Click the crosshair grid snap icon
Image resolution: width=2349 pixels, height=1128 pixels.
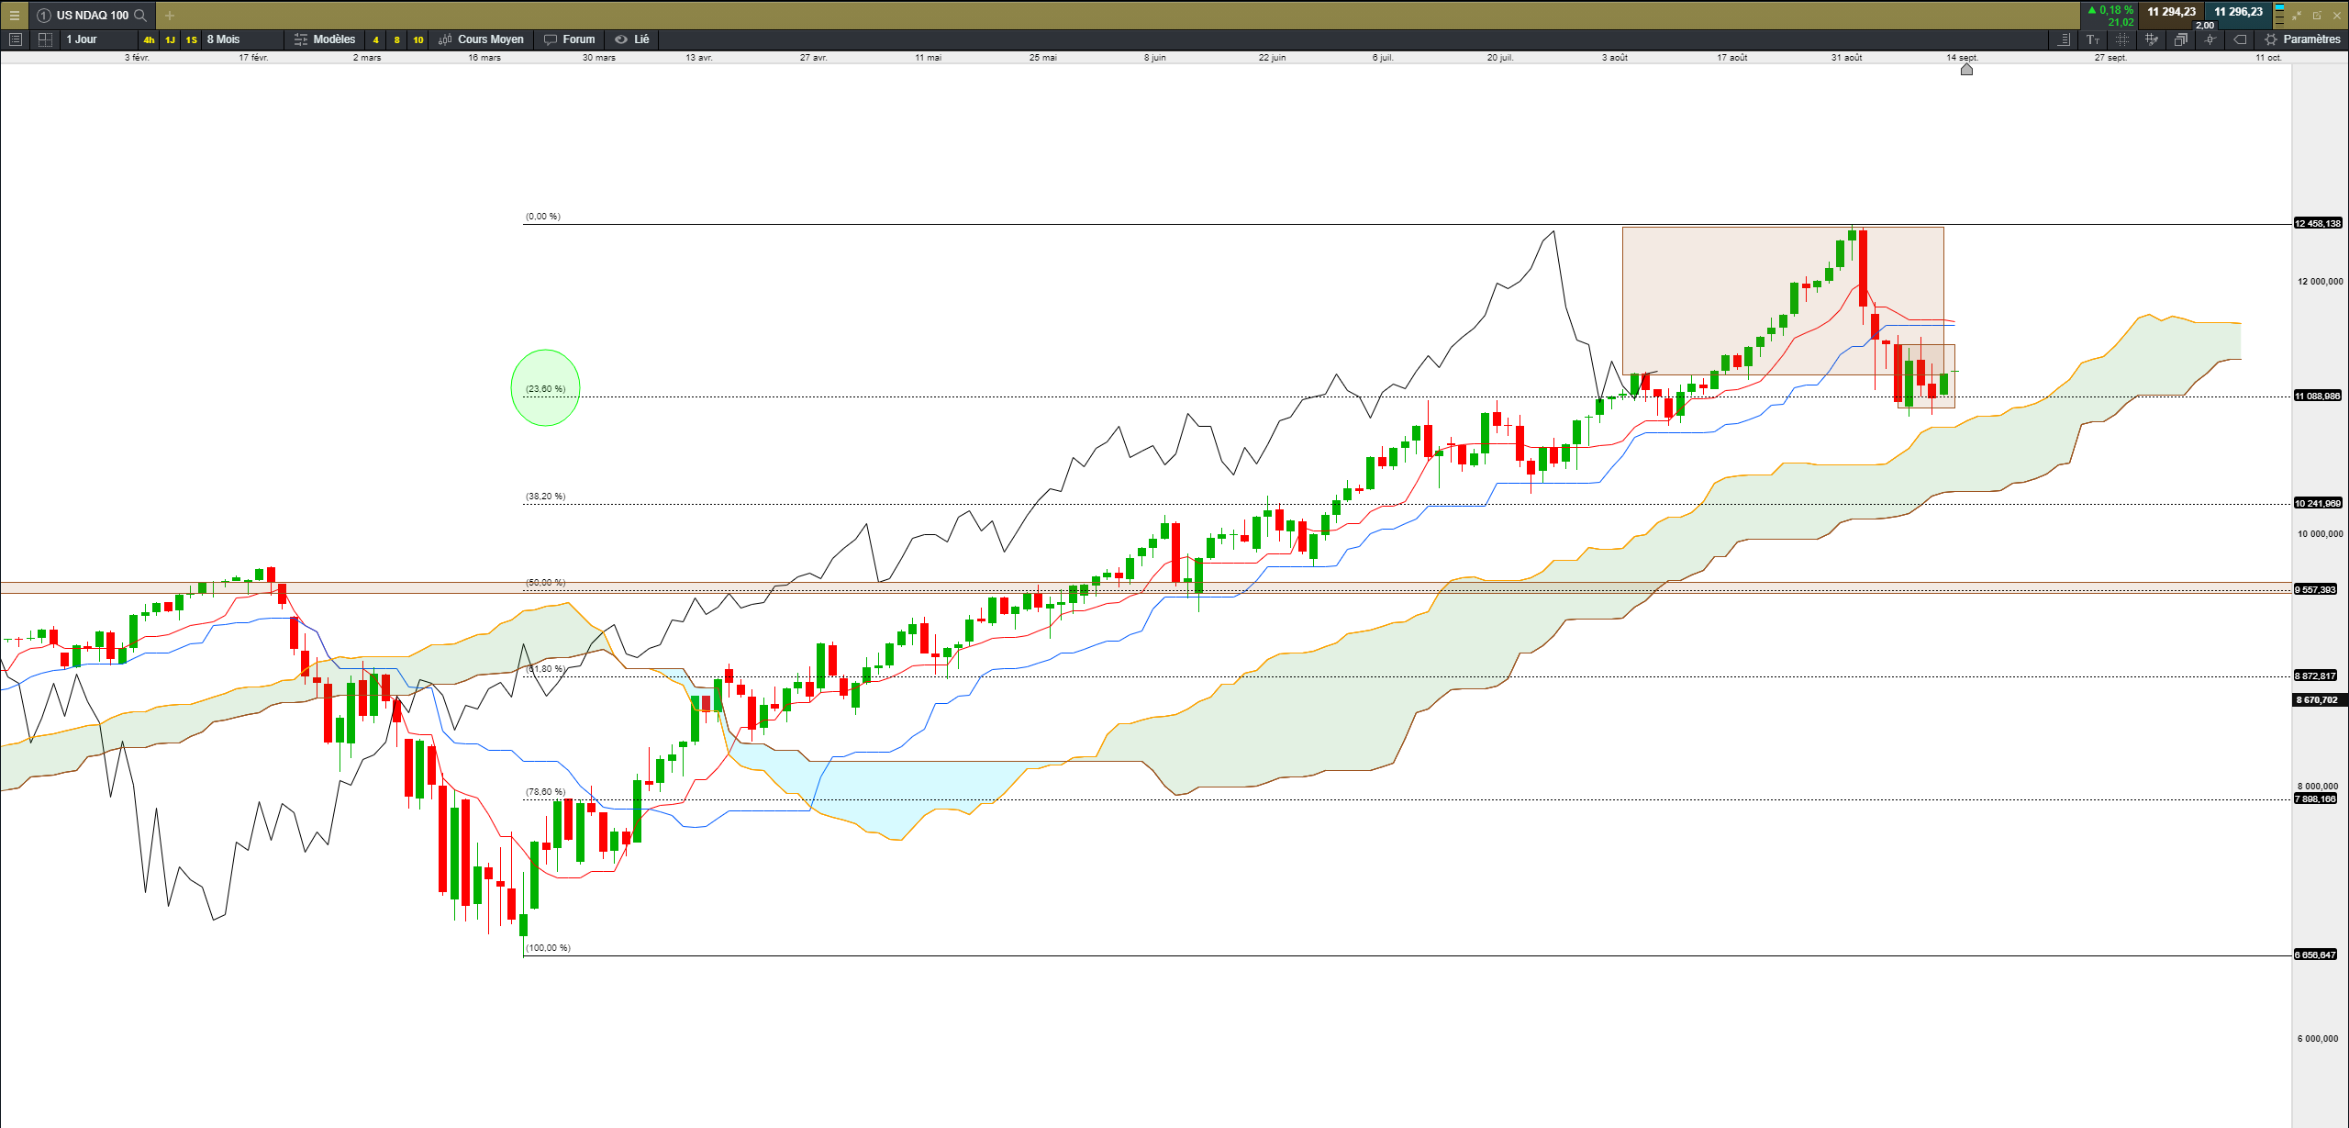[x=2122, y=39]
